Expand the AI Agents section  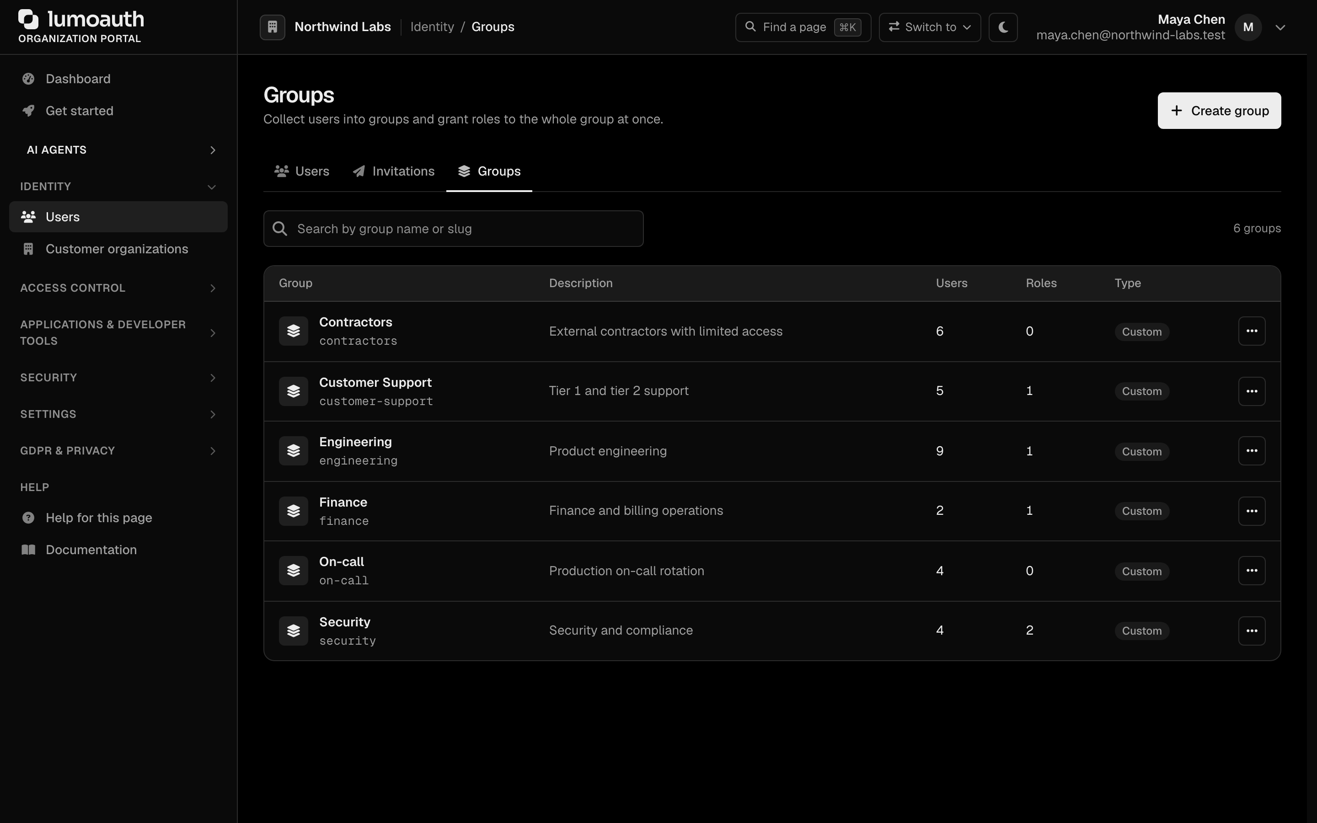pos(118,150)
